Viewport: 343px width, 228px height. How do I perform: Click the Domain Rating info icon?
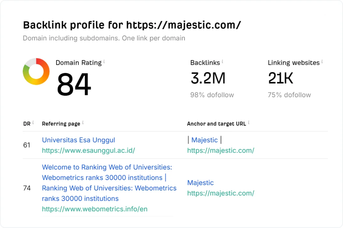(x=104, y=61)
